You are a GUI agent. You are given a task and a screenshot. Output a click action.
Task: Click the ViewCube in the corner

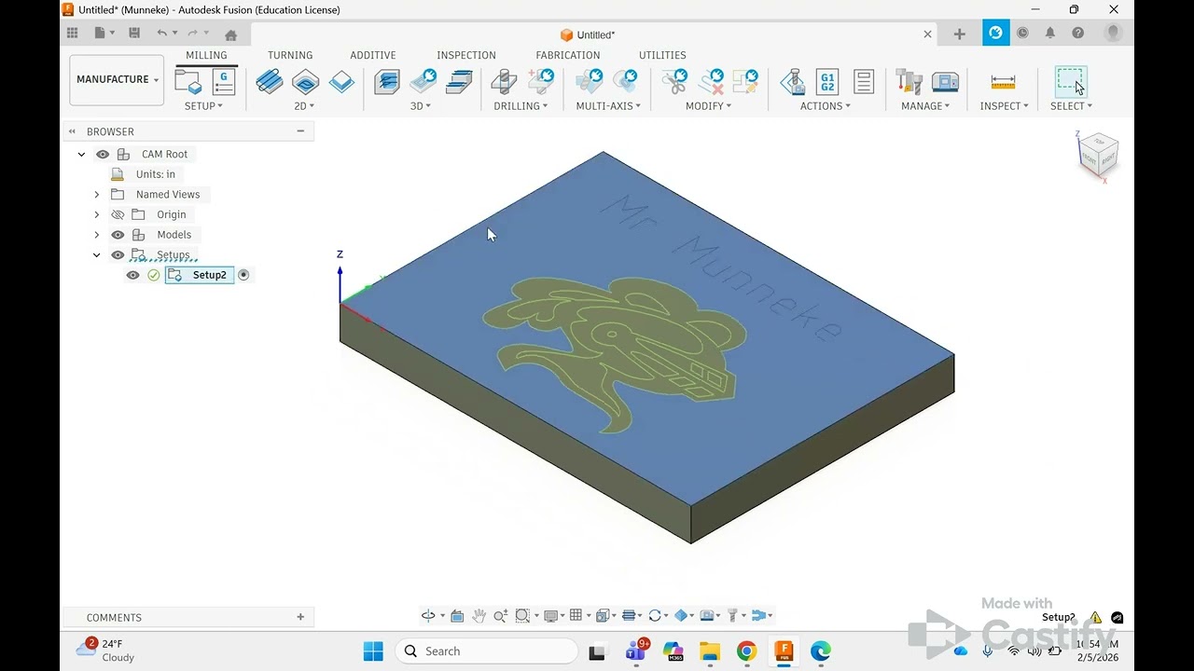pyautogui.click(x=1097, y=156)
